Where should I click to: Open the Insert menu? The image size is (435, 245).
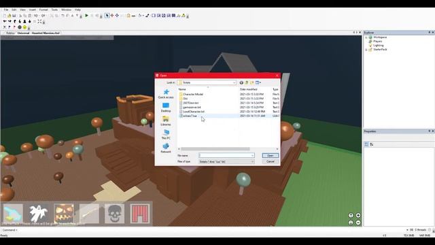(33, 10)
